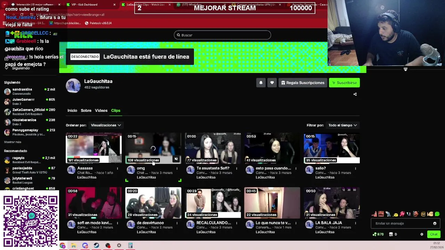Viewport: 445px width, 250px height.
Task: Click the esto pasa cuando... clip title
Action: click(273, 168)
